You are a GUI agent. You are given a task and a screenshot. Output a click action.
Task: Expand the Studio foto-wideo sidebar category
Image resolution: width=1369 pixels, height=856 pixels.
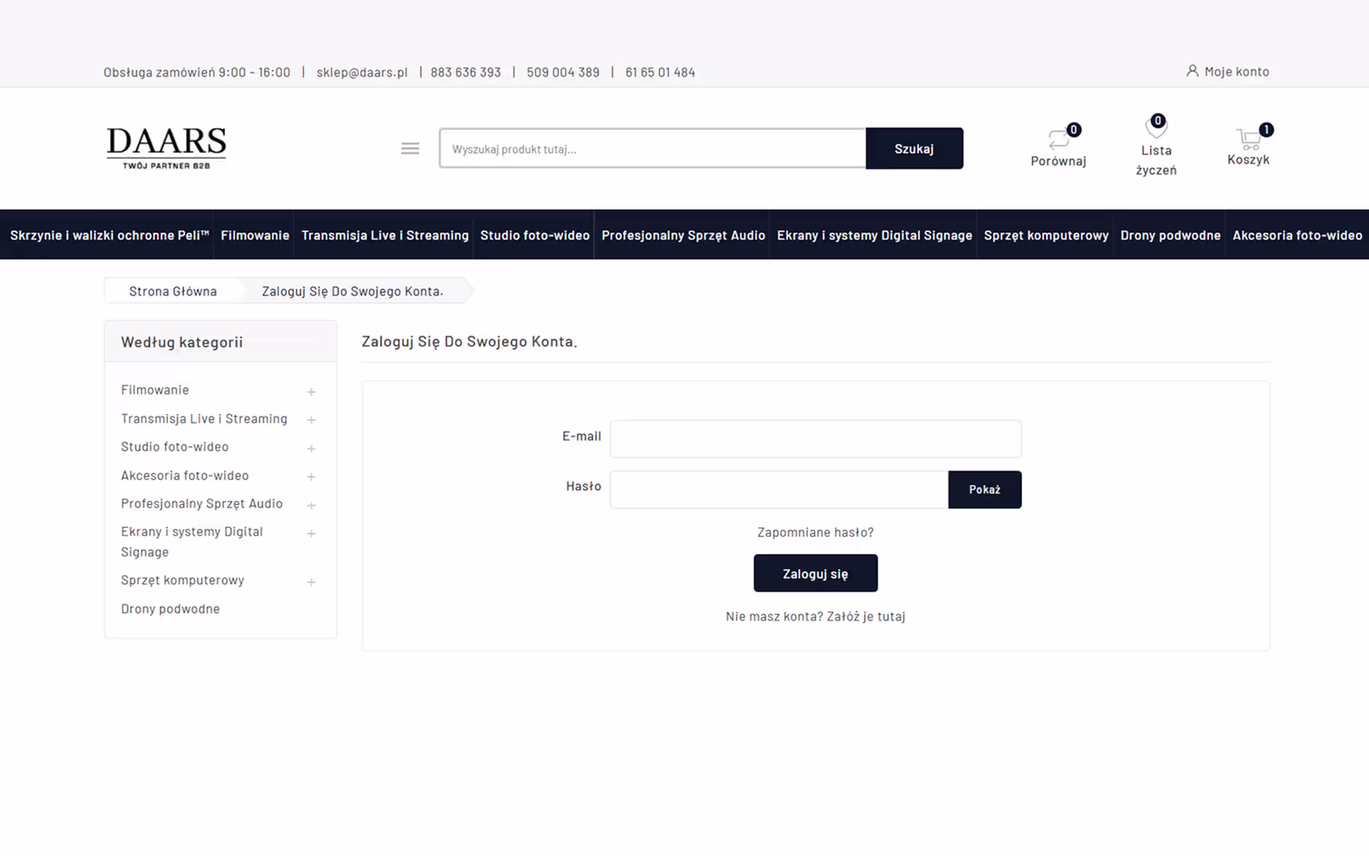click(311, 448)
